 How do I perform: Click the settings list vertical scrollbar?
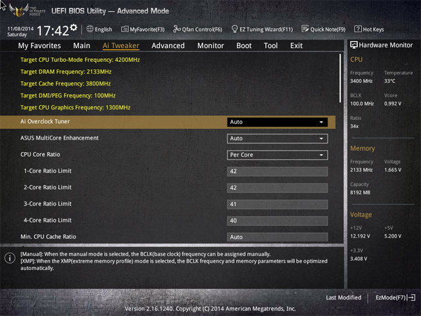[x=340, y=78]
